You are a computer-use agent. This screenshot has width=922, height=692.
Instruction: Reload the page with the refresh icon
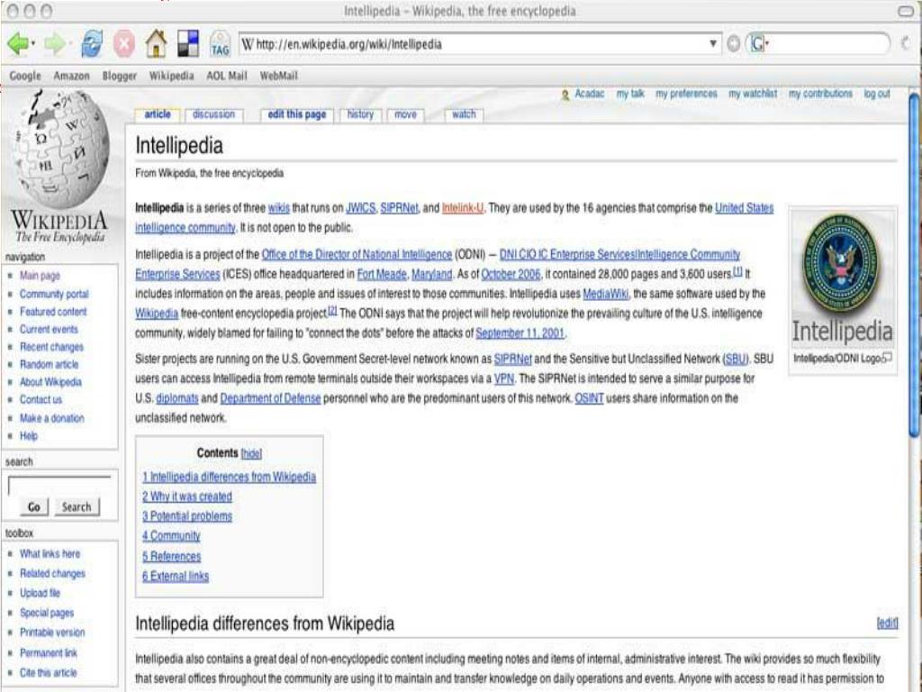click(92, 43)
